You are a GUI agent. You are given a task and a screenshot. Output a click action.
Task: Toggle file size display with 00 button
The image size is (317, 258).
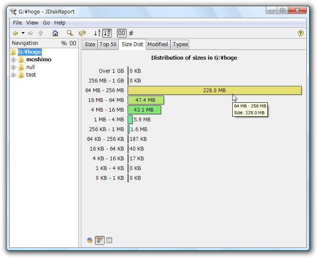pyautogui.click(x=122, y=33)
